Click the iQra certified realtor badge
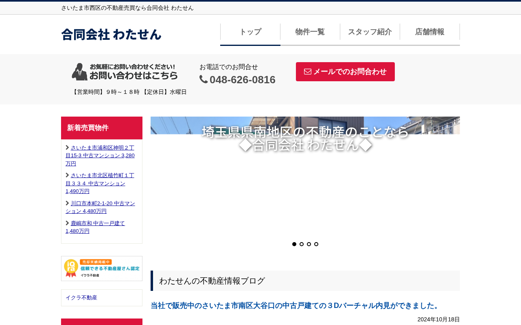The height and width of the screenshot is (325, 521). point(102,269)
